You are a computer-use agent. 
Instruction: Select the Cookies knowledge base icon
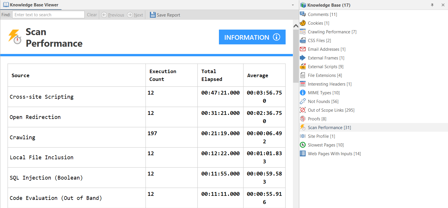302,23
